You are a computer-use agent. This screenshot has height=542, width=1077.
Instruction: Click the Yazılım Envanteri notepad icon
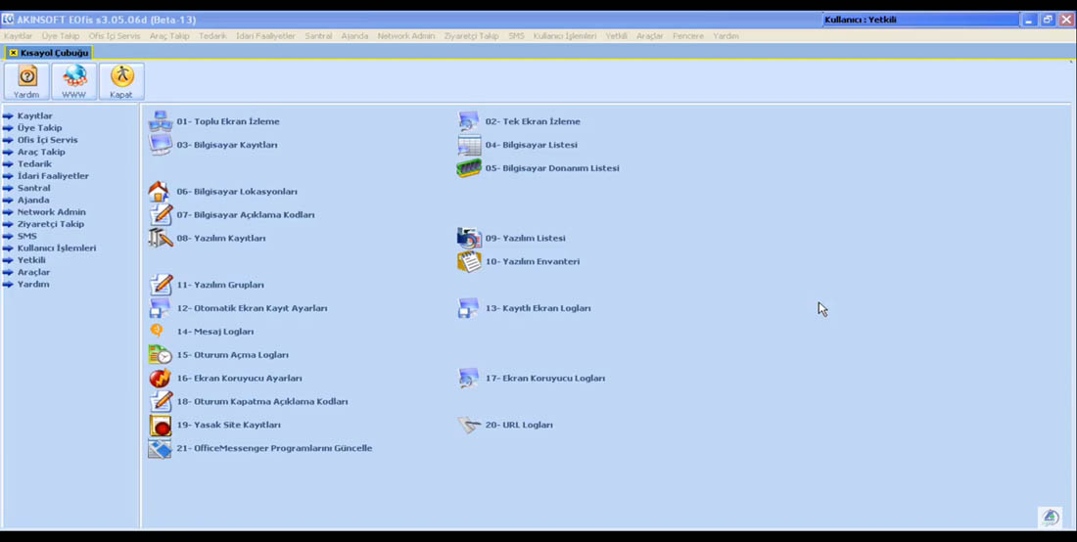click(469, 261)
